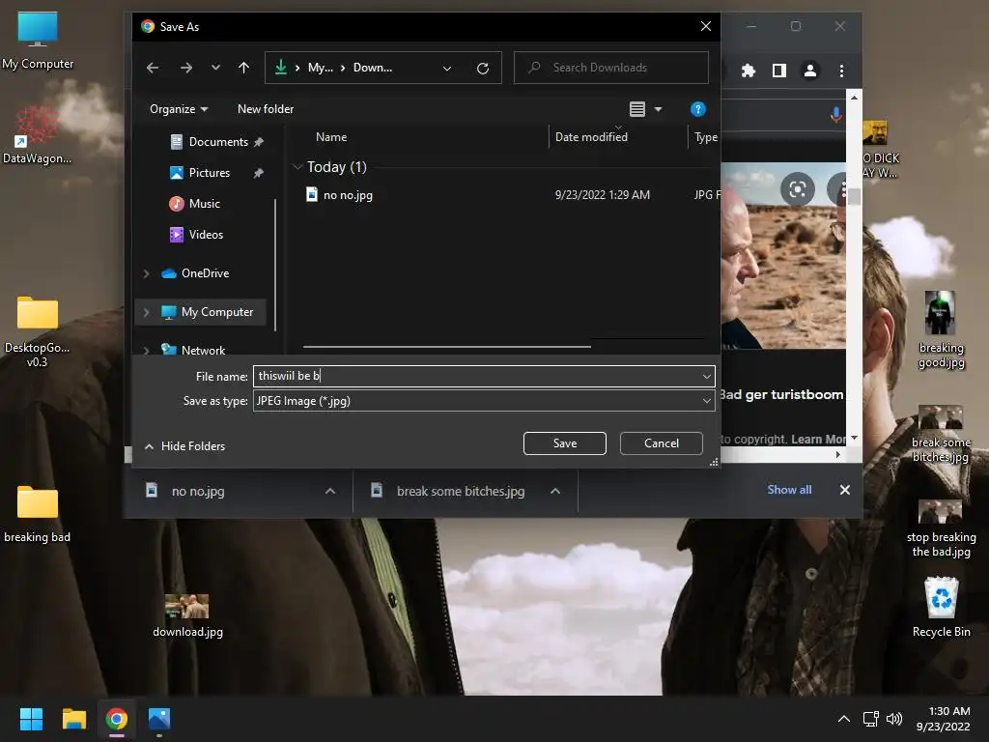Screen dimensions: 989x742
Task: Select breaking good.jpg desktop file
Action: [x=941, y=329]
